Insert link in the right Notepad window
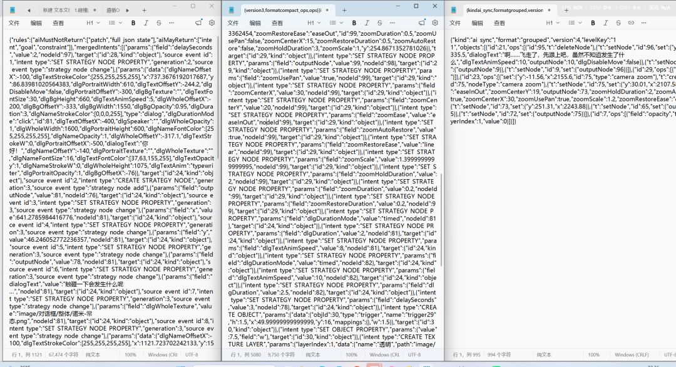676x367 pixels. [631, 23]
